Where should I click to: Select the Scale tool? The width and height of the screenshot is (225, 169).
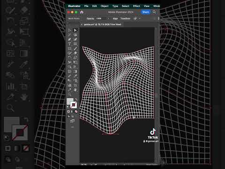[x=75, y=58]
